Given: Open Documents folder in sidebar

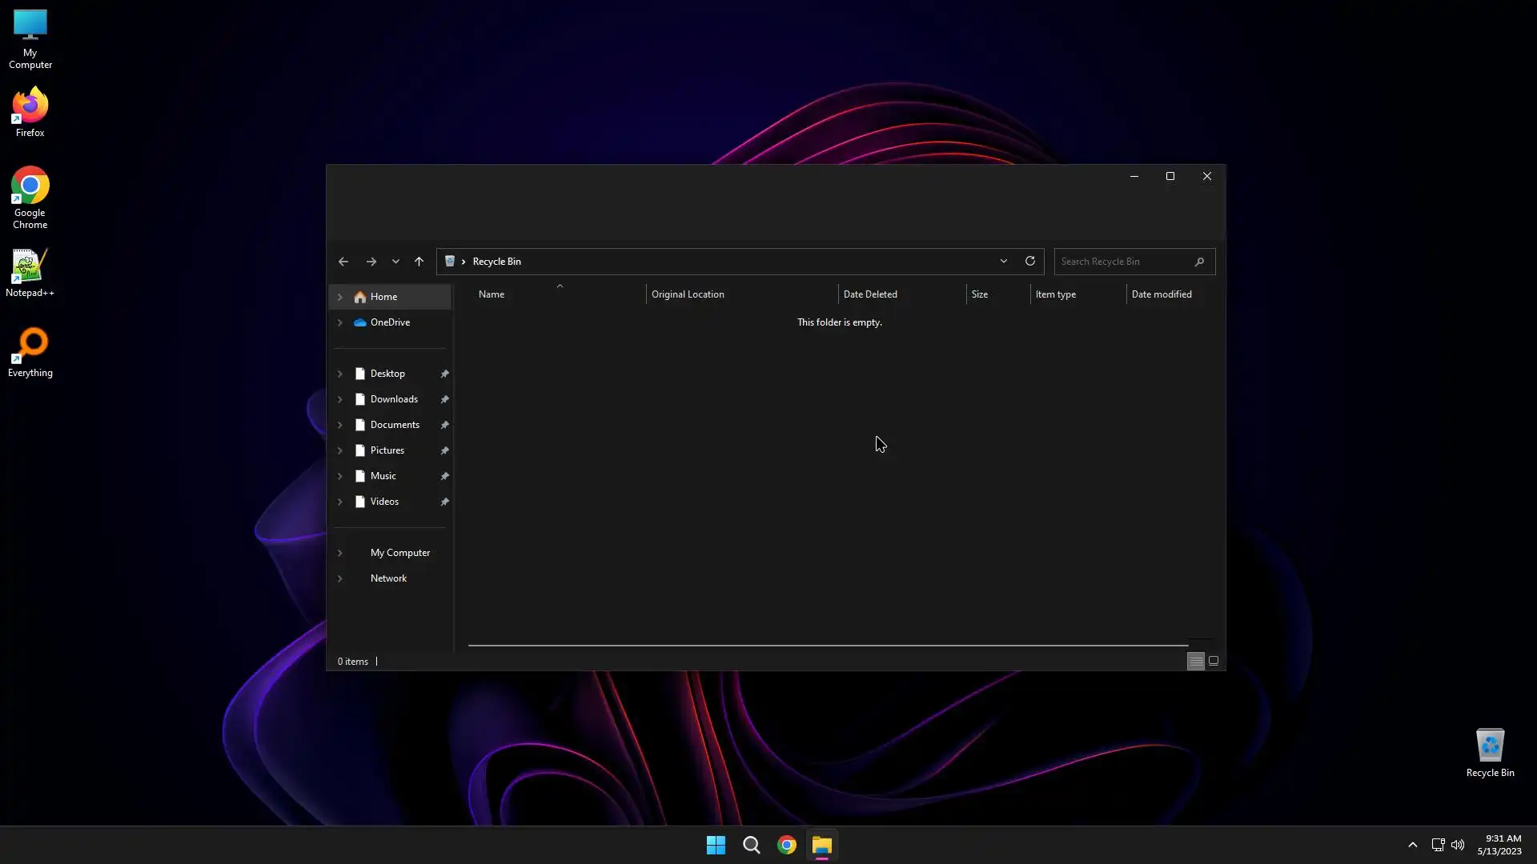Looking at the screenshot, I should click(x=395, y=425).
